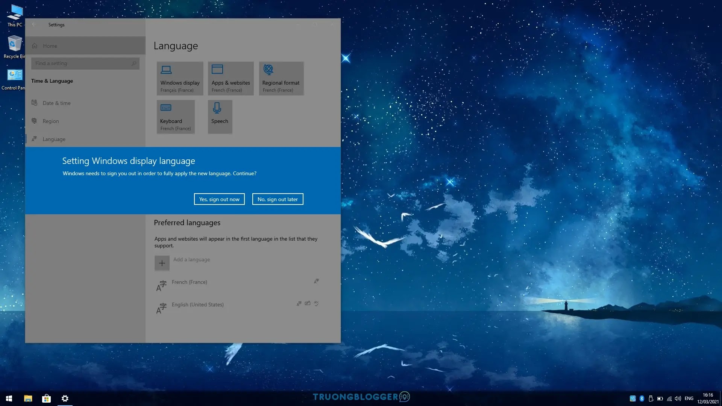The width and height of the screenshot is (722, 406).
Task: Open the Windows Start menu
Action: coord(9,398)
